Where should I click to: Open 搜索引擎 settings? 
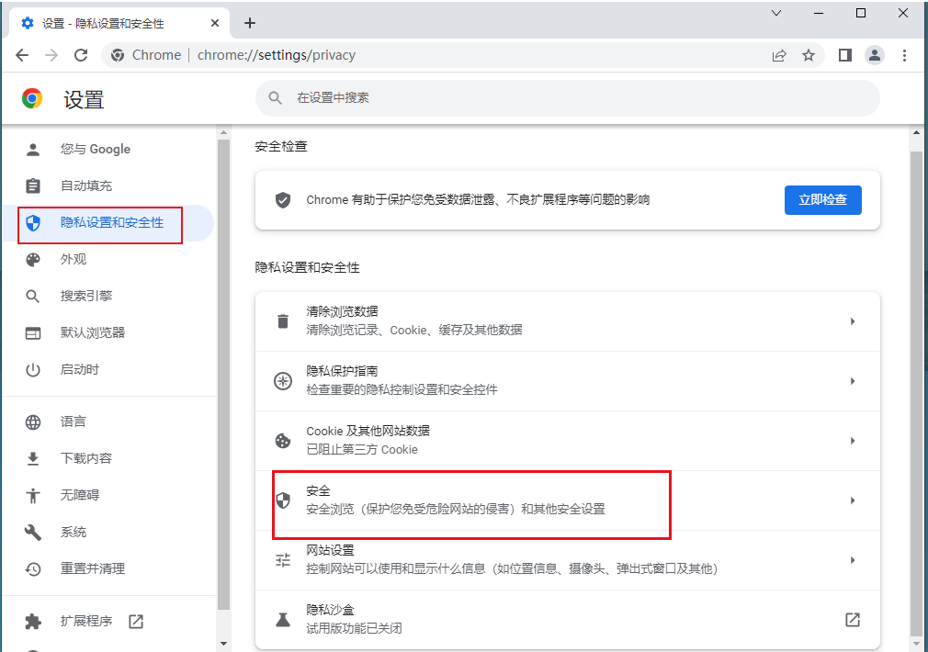108,296
